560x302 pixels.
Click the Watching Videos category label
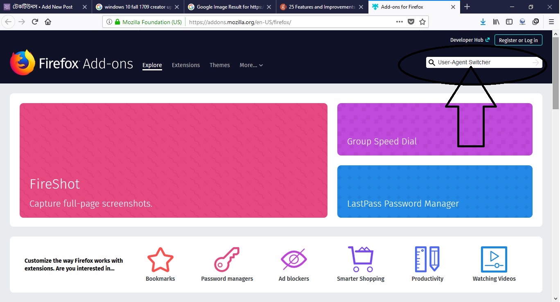(x=494, y=279)
